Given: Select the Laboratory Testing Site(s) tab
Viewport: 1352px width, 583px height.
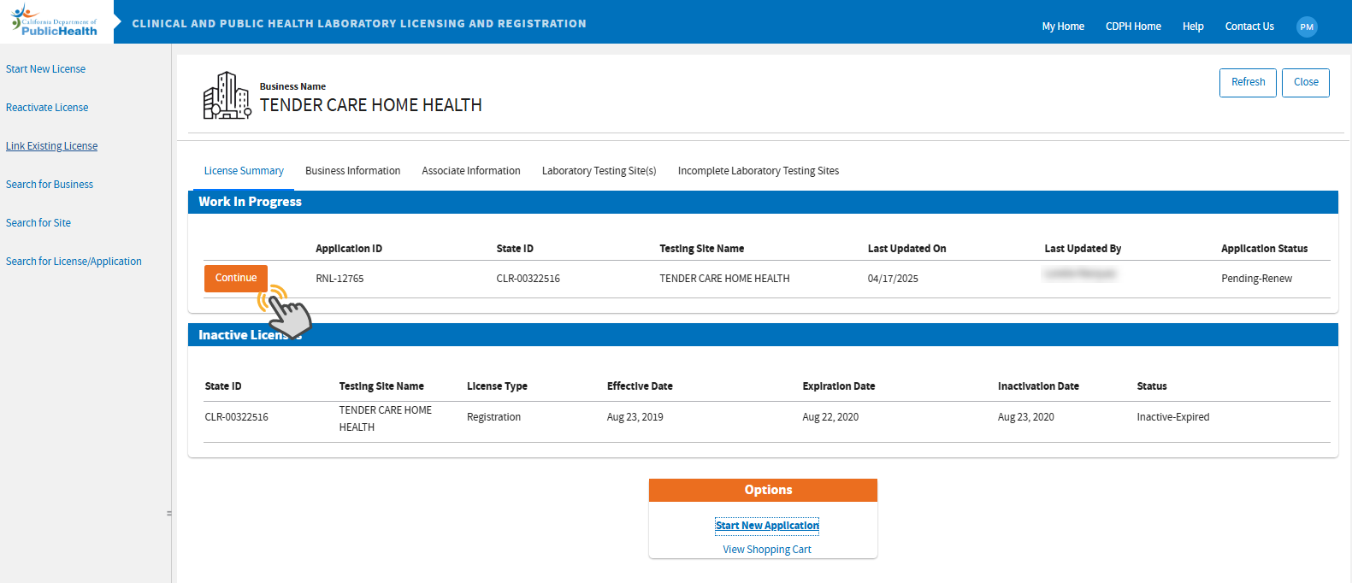Looking at the screenshot, I should pos(599,171).
